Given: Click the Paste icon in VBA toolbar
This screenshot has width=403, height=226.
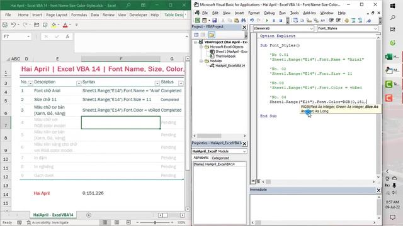Looking at the screenshot, I should tap(237, 21).
